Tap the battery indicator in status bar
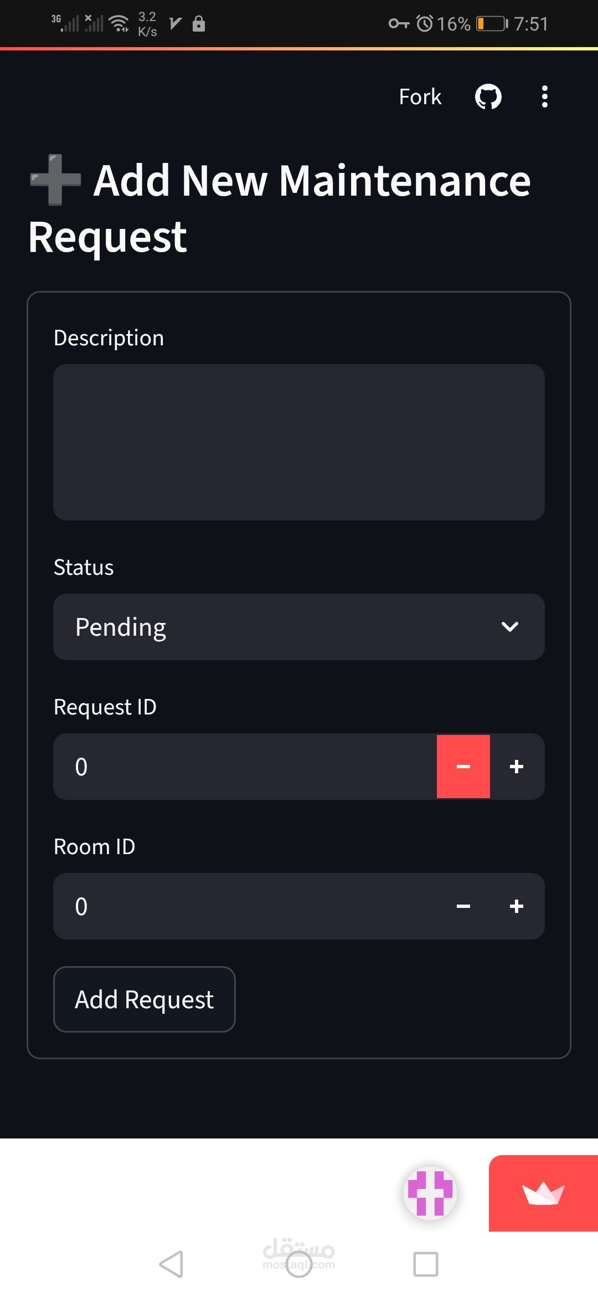 (492, 24)
